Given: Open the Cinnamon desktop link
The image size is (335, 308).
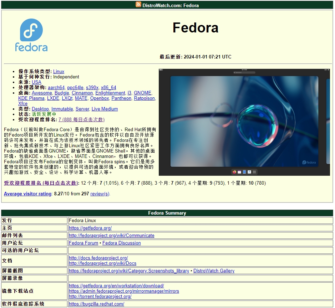Looking at the screenshot, I should point(82,93).
